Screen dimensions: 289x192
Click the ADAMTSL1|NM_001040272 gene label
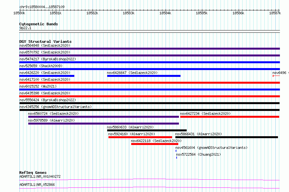click(40, 176)
